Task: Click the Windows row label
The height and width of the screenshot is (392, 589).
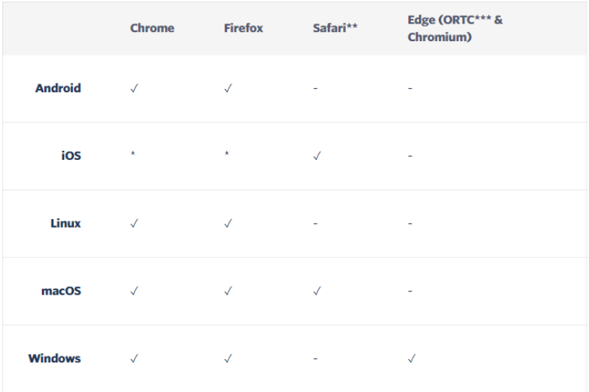Action: click(54, 359)
